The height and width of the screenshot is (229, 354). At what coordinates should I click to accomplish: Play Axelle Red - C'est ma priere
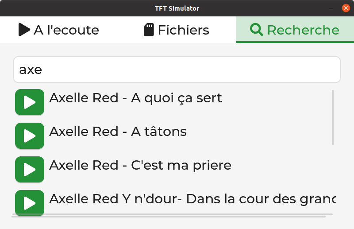click(30, 170)
